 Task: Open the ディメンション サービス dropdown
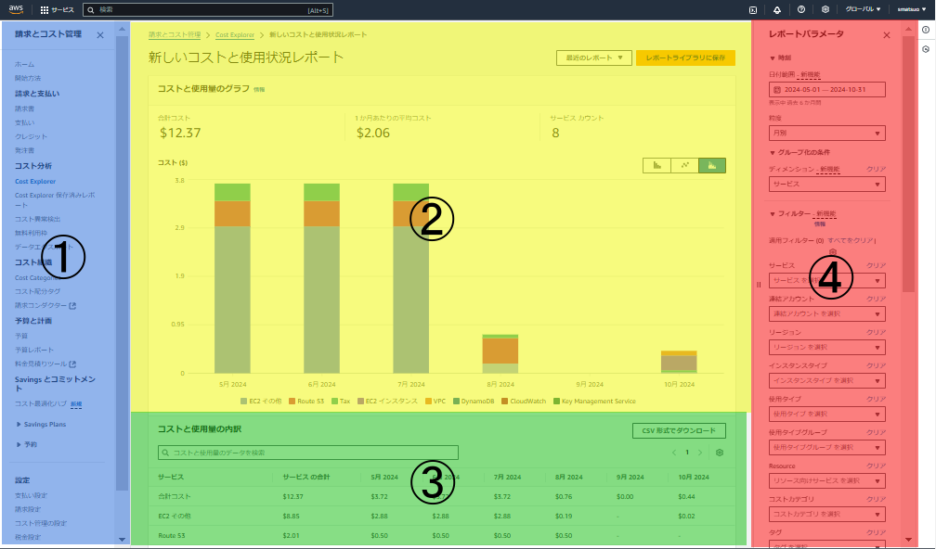click(826, 185)
